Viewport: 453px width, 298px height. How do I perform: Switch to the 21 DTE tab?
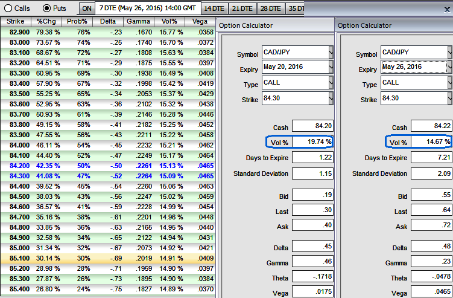coord(242,8)
